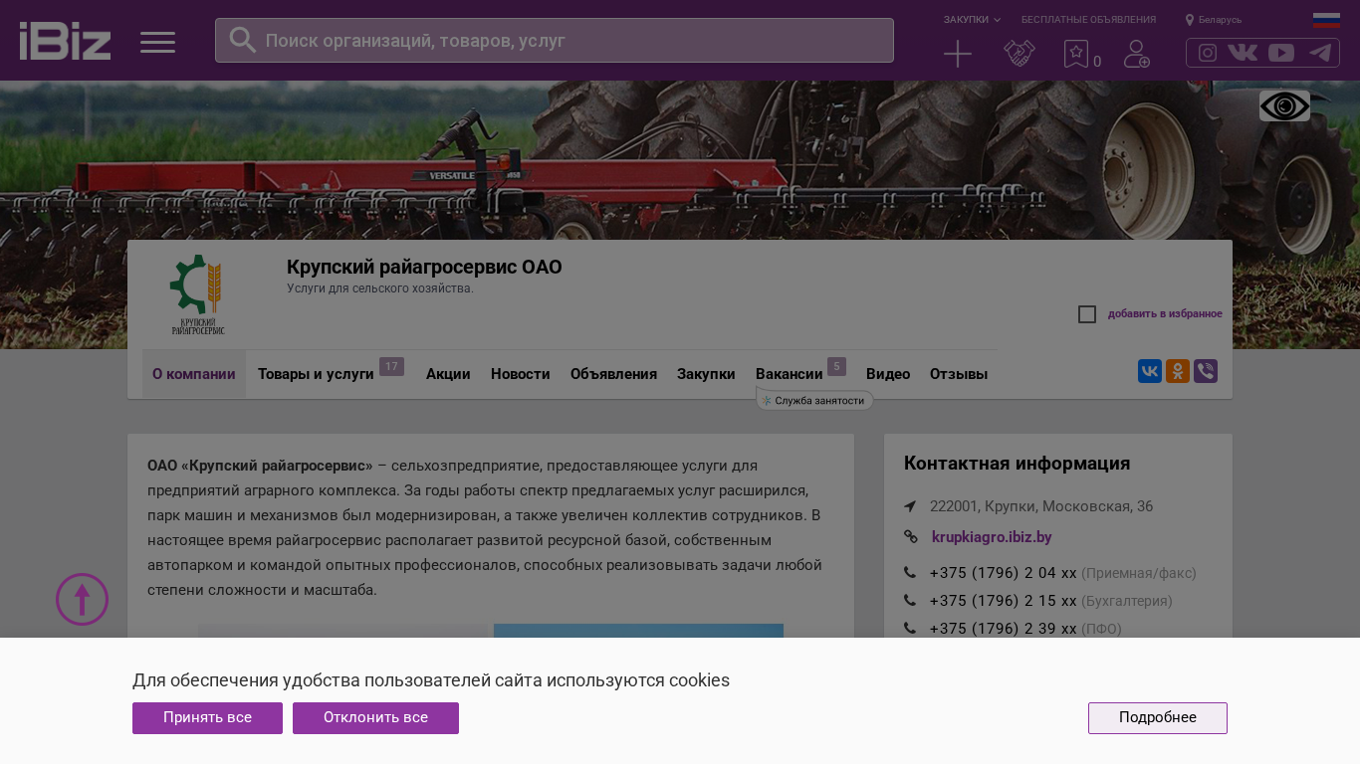The image size is (1360, 764).
Task: Click Отклонить все cookies button
Action: point(375,718)
